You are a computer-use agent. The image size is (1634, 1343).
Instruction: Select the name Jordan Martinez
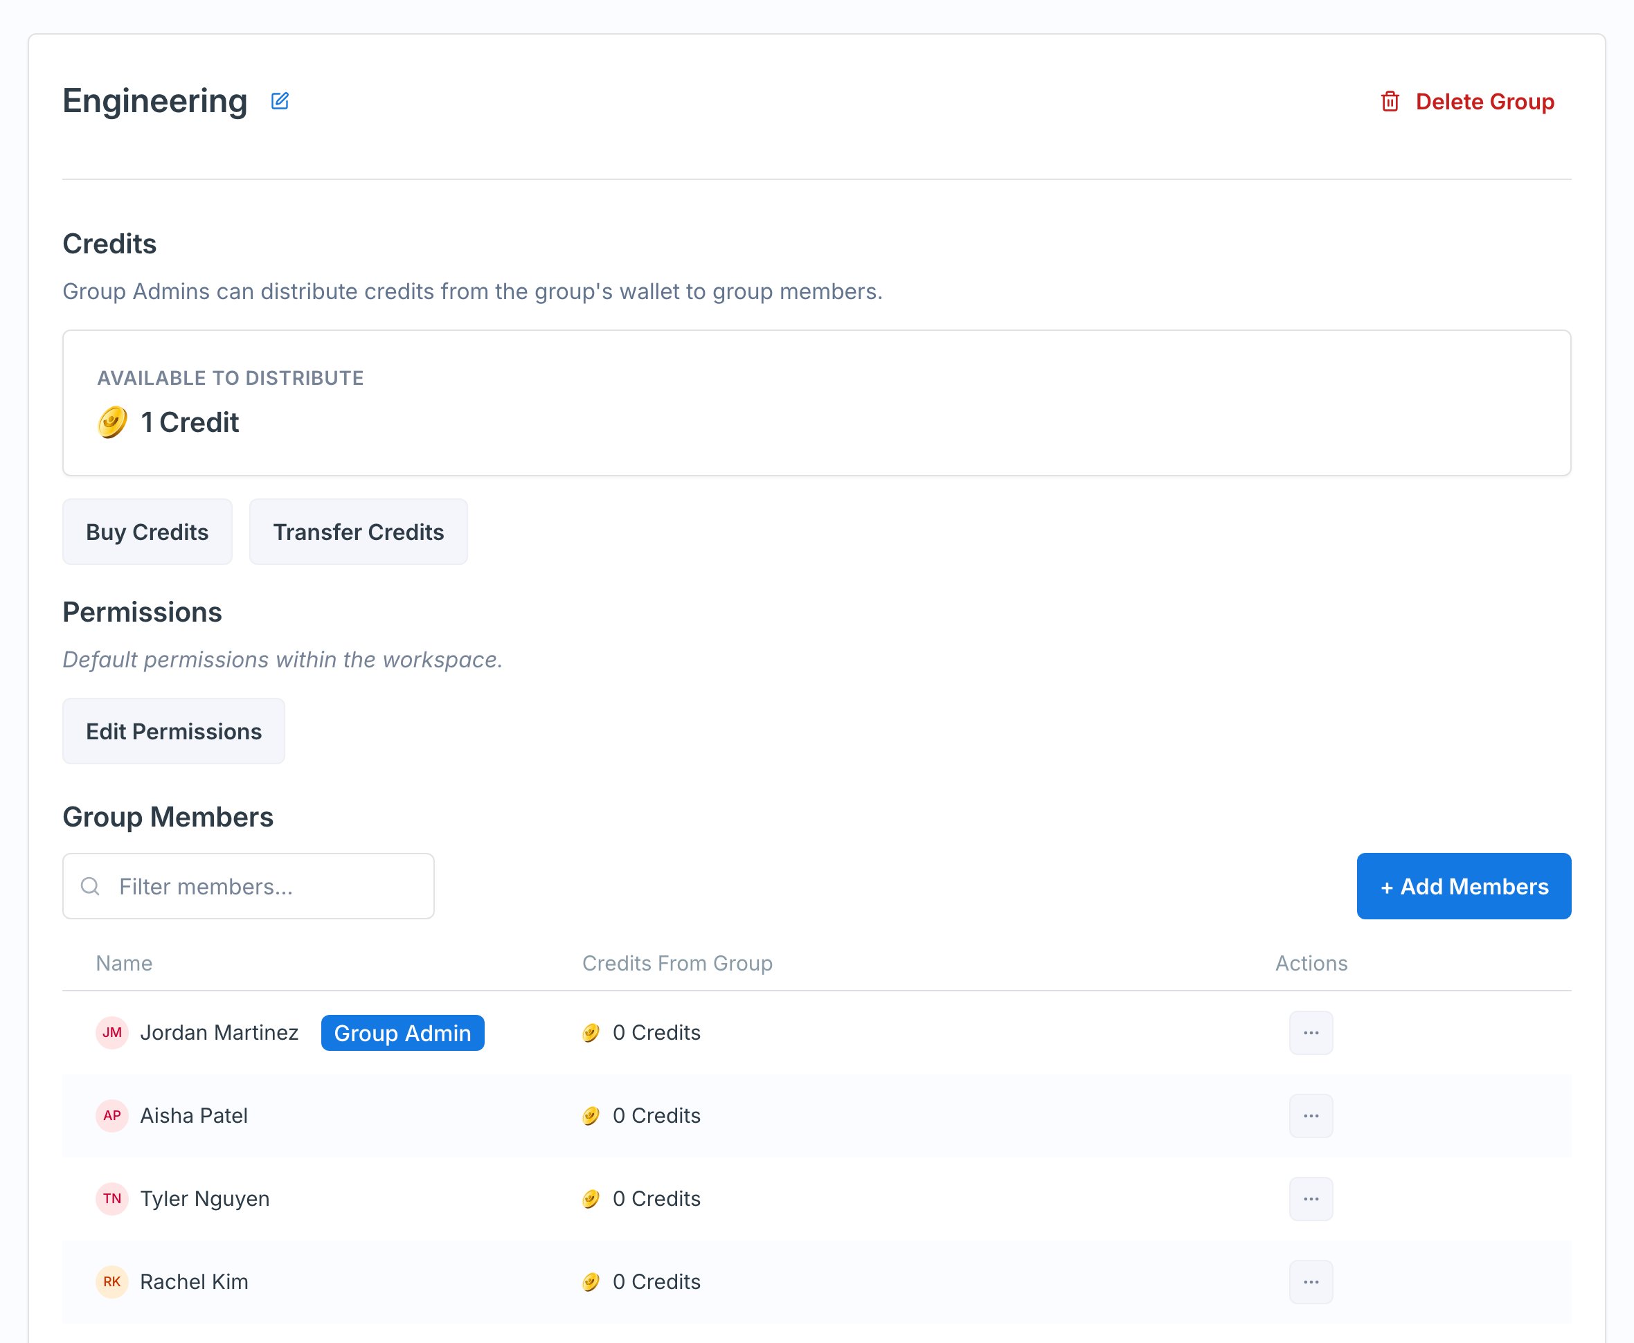click(x=219, y=1033)
